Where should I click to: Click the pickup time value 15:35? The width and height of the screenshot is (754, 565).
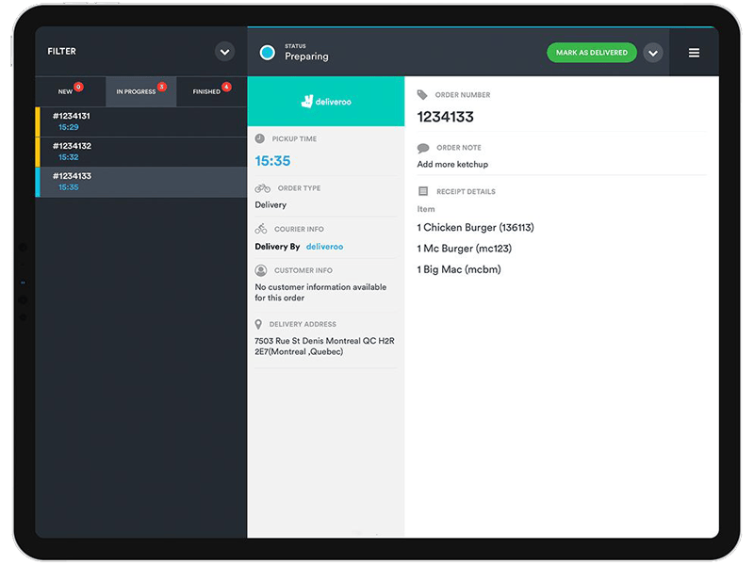click(x=272, y=161)
